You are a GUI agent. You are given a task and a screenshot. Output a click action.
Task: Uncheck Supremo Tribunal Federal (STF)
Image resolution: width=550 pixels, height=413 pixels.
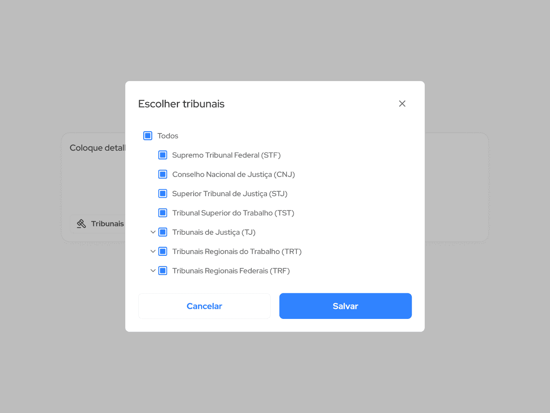[x=163, y=155]
